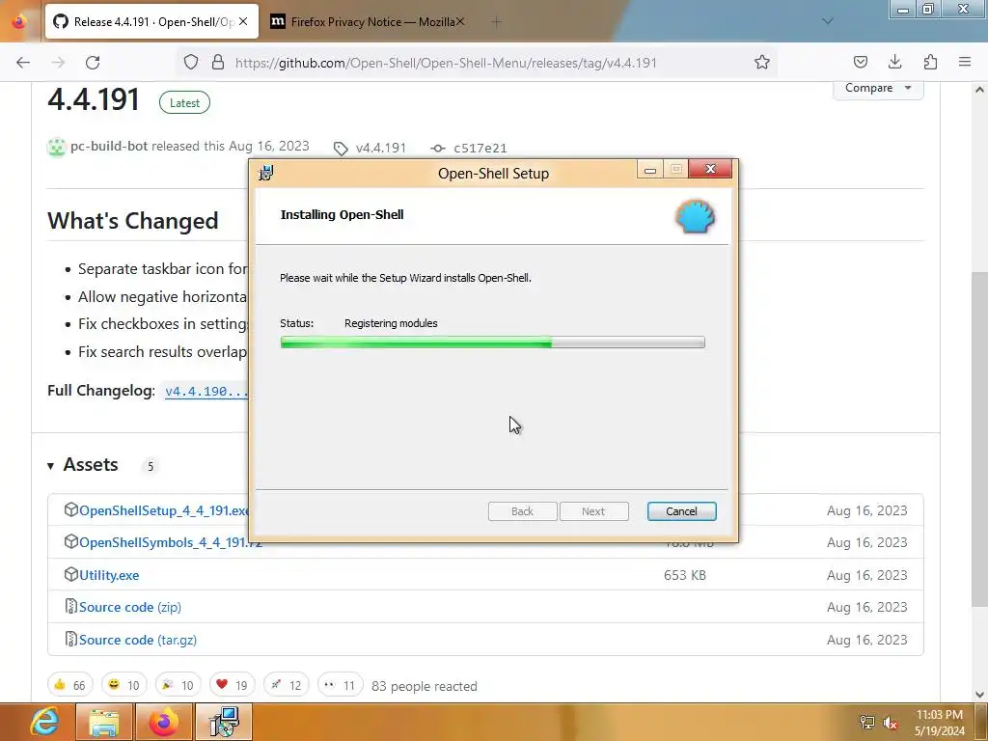
Task: Open the Firefox extensions puzzle icon
Action: point(930,62)
